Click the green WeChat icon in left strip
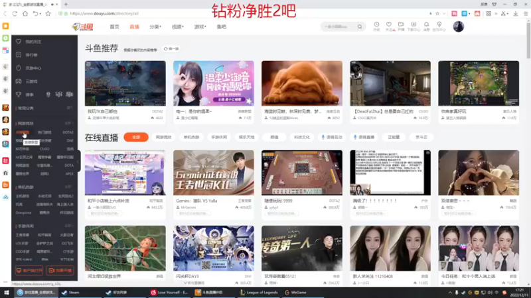The image size is (531, 298). click(5, 38)
